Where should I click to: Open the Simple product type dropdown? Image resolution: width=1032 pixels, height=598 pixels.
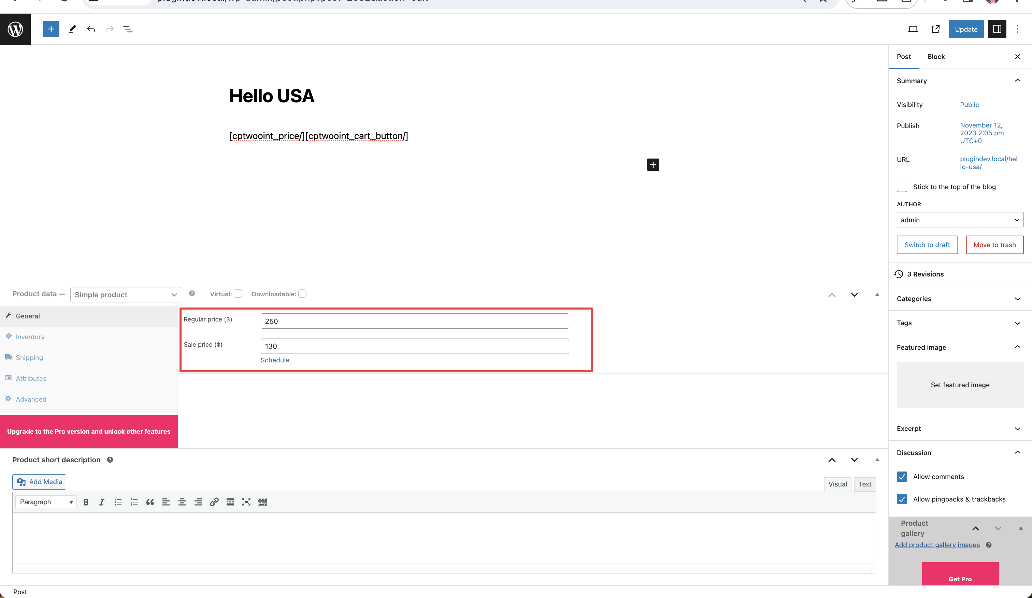coord(125,295)
